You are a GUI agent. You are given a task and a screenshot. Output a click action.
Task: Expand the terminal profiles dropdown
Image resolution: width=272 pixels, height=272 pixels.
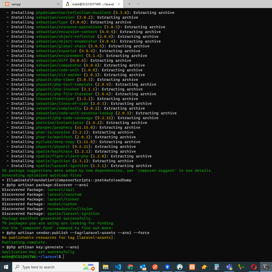pos(138,4)
